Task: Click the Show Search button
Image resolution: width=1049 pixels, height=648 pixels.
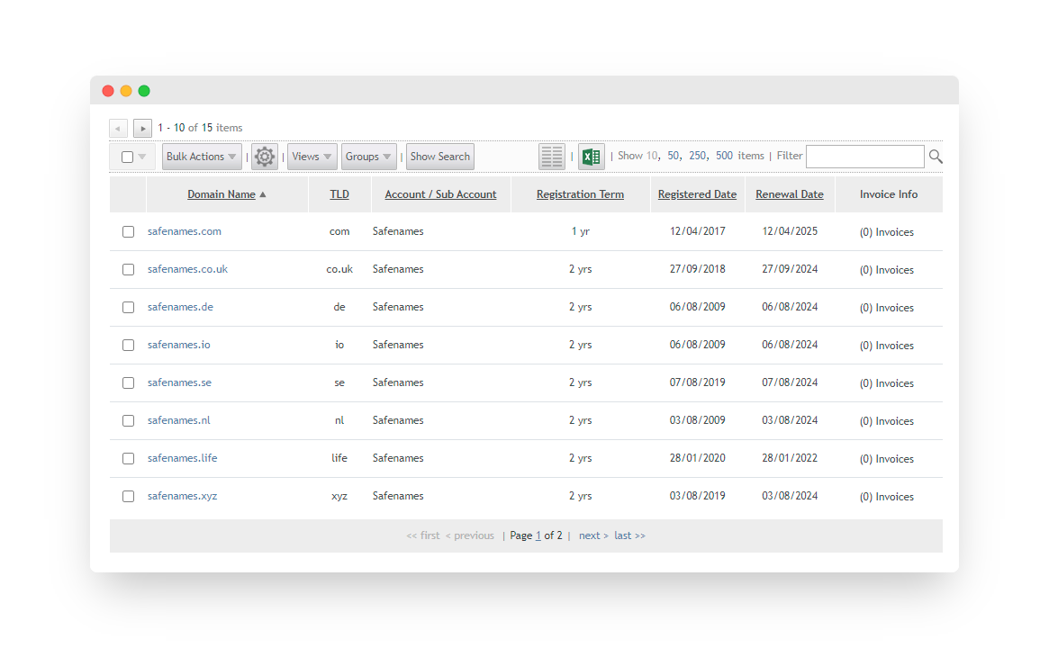Action: point(440,157)
